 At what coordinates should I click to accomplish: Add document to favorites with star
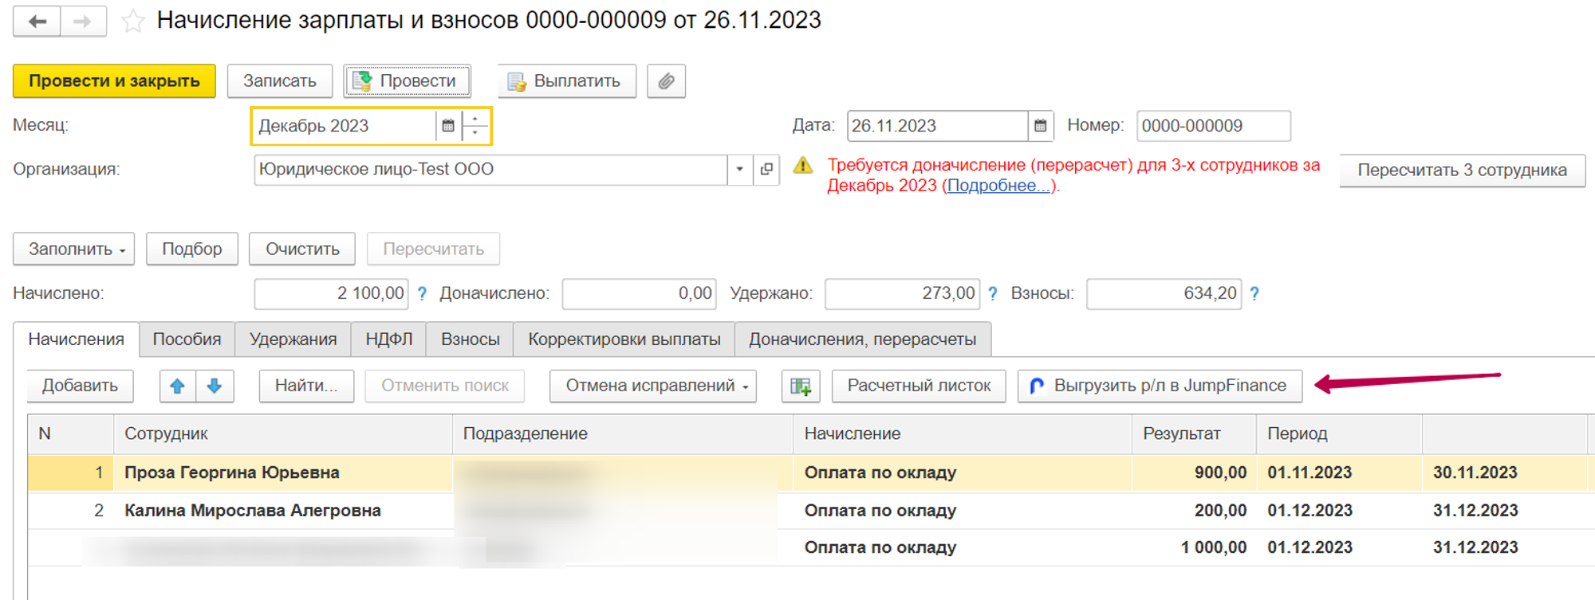[132, 22]
